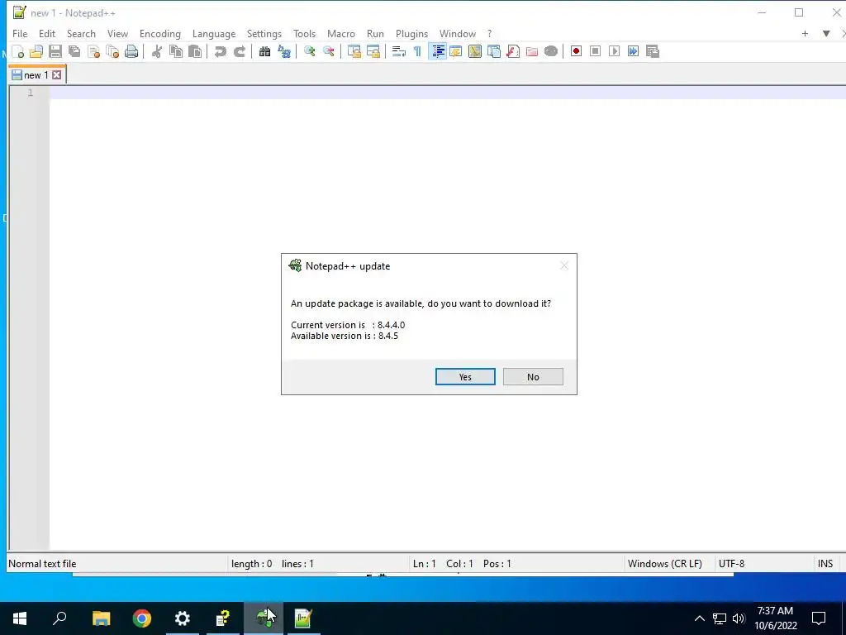
Task: Open File Explorer from taskbar
Action: point(102,618)
